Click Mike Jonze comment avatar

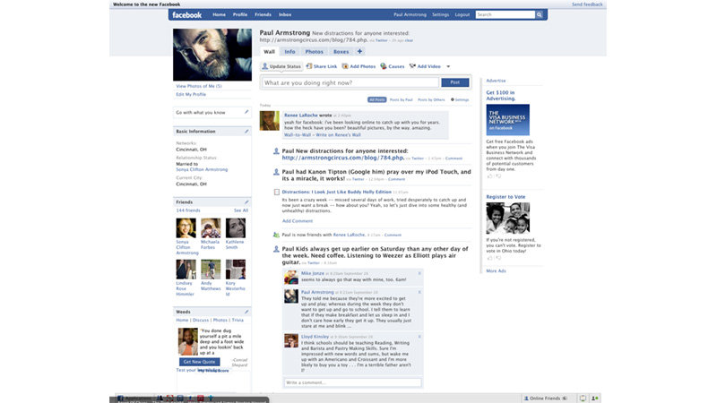coord(291,278)
